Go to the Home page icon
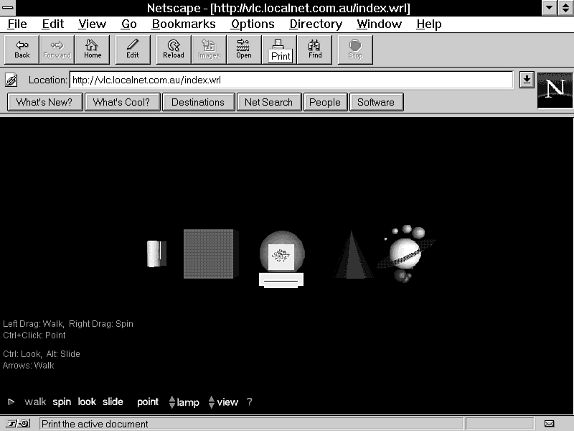The image size is (574, 431). tap(93, 50)
